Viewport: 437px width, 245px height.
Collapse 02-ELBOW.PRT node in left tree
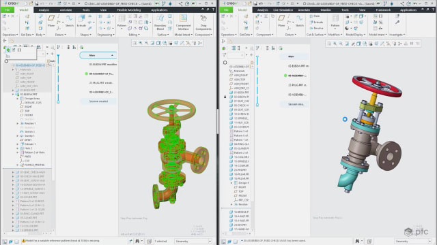coord(13,95)
